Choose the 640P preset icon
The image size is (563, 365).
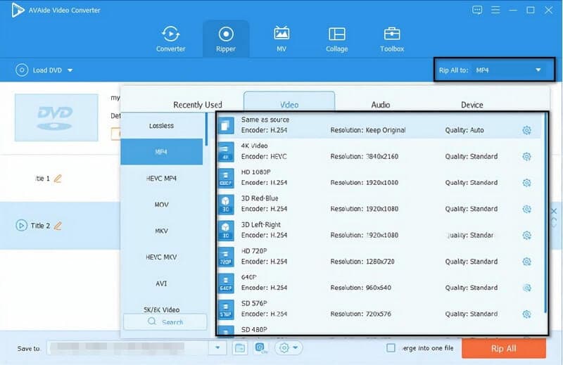(x=226, y=283)
